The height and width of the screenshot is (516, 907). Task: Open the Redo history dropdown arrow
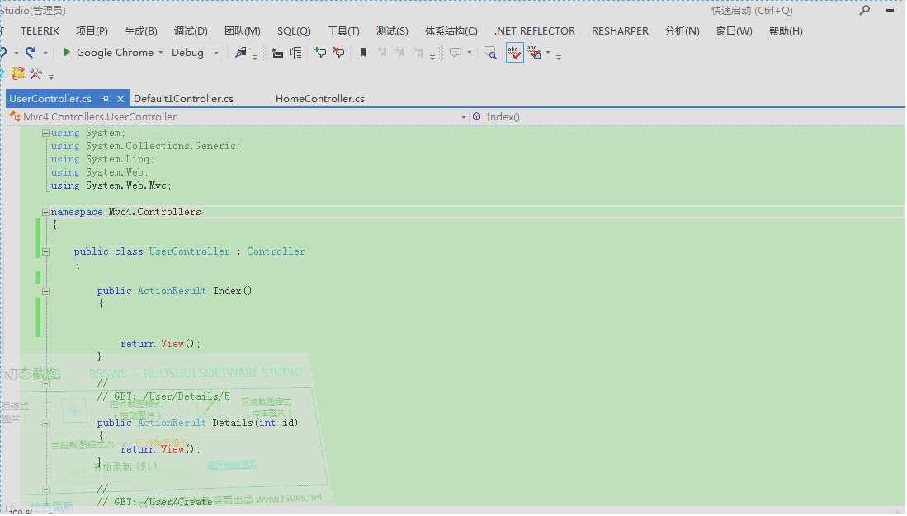tap(45, 53)
